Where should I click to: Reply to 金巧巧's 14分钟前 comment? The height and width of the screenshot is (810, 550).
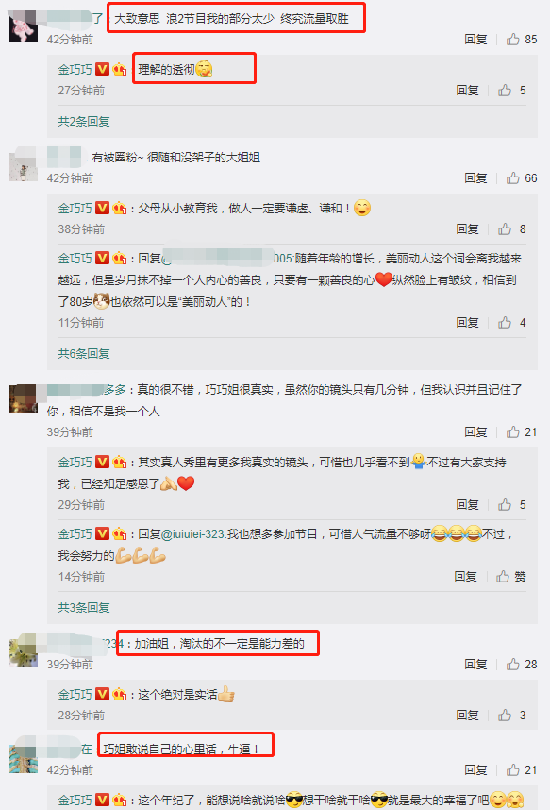(x=465, y=577)
